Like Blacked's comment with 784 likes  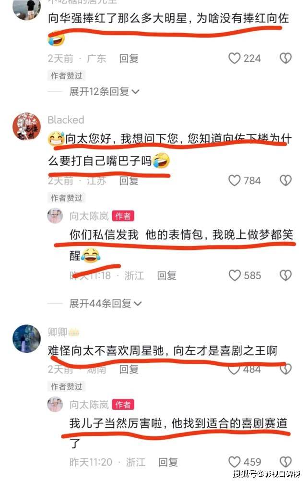coord(235,180)
